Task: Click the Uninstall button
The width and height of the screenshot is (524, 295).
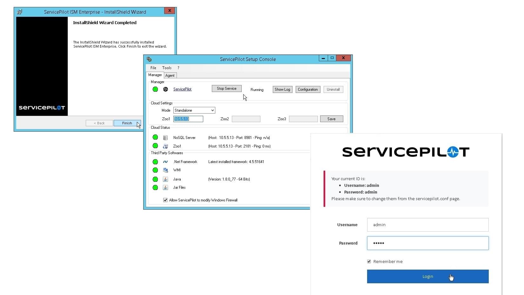Action: coord(333,89)
